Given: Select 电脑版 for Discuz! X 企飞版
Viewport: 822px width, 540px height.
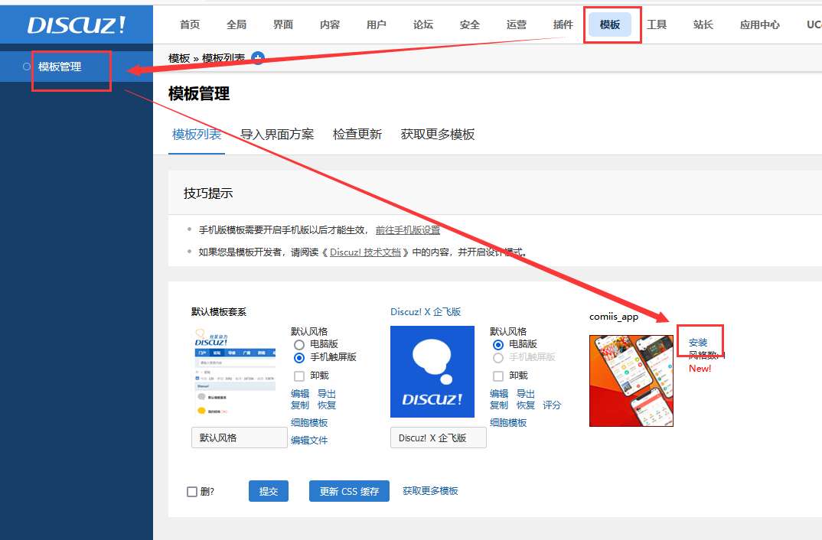Looking at the screenshot, I should pyautogui.click(x=498, y=345).
